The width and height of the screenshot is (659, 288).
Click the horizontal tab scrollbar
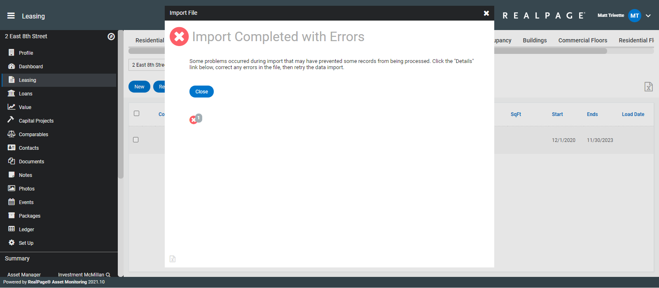click(x=367, y=51)
